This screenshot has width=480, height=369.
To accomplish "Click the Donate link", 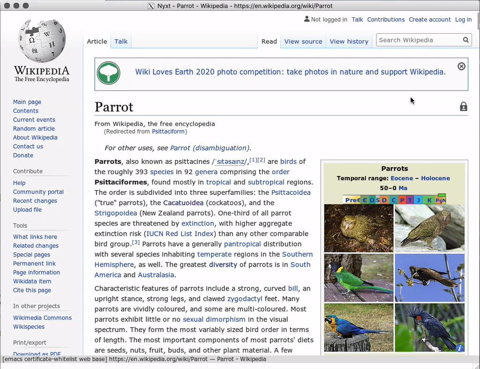I will pyautogui.click(x=23, y=155).
